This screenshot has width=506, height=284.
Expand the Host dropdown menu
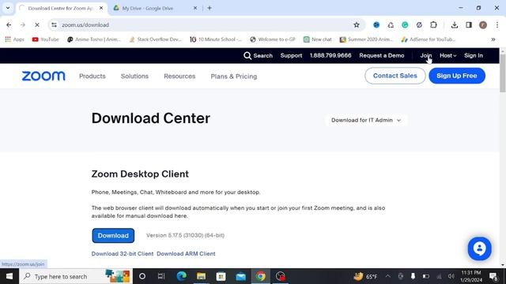coord(448,56)
